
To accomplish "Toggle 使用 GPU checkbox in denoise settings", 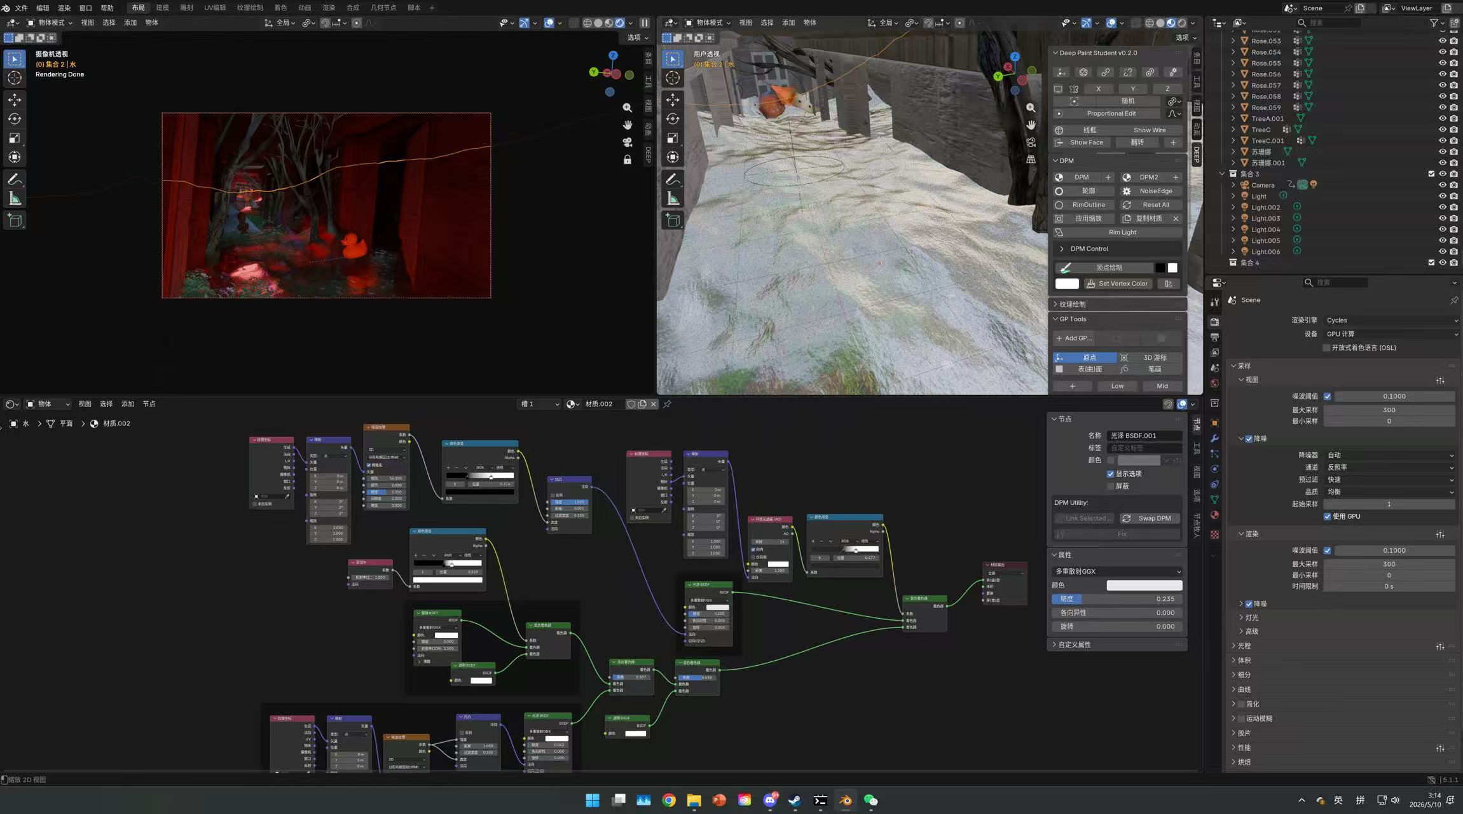I will (1328, 516).
